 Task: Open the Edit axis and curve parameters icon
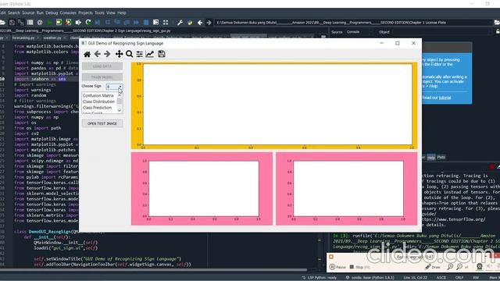click(150, 54)
